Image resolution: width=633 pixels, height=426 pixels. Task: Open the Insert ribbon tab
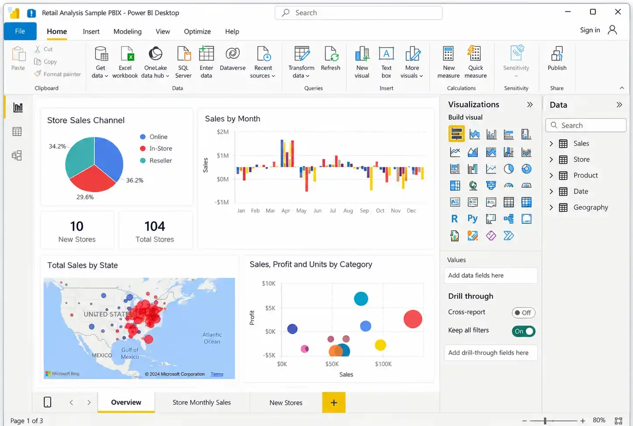[91, 31]
